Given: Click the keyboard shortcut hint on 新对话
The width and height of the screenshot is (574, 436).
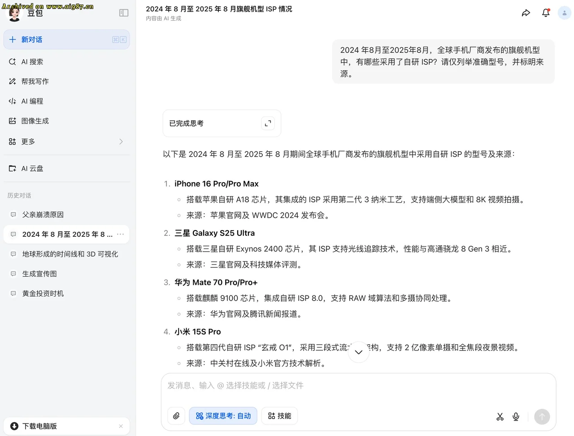Looking at the screenshot, I should coord(119,39).
